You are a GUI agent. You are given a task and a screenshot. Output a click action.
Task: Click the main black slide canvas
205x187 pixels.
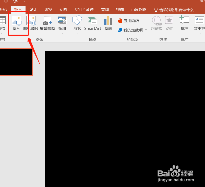[125, 119]
